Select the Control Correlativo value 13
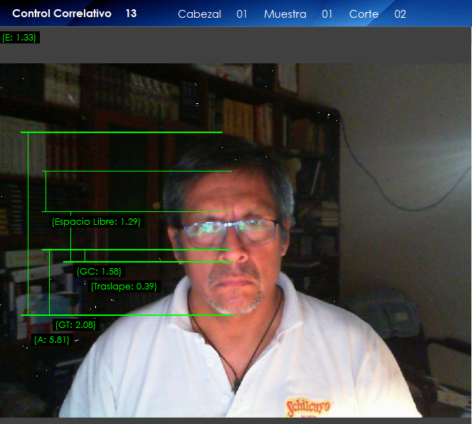The height and width of the screenshot is (424, 472). pos(131,14)
